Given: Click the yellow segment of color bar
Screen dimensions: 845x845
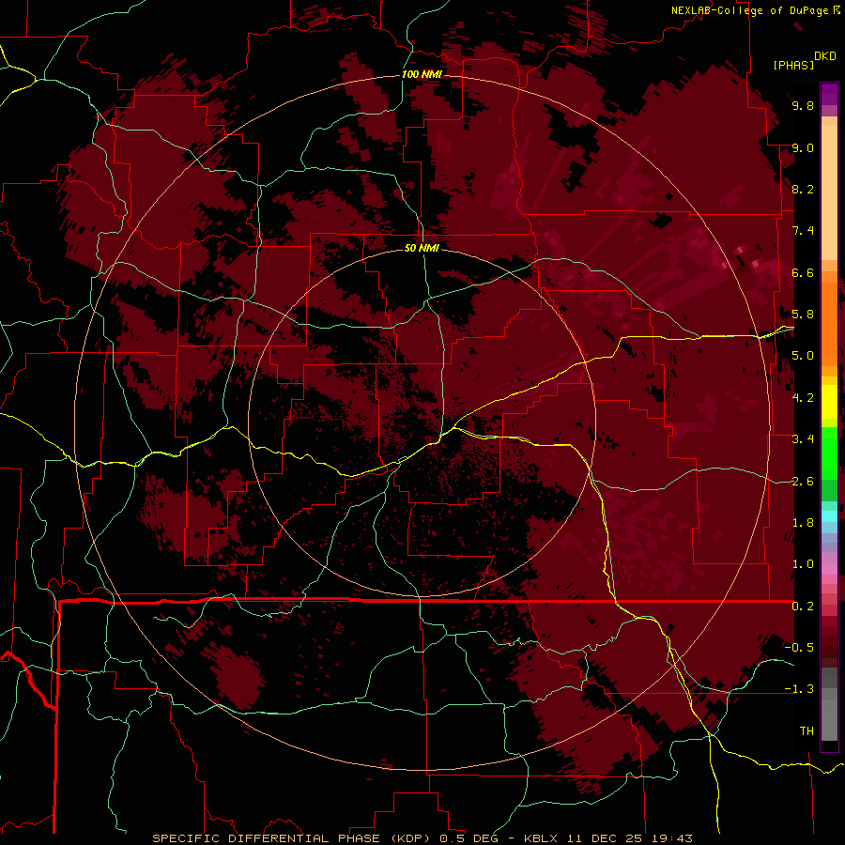Looking at the screenshot, I should tap(829, 402).
